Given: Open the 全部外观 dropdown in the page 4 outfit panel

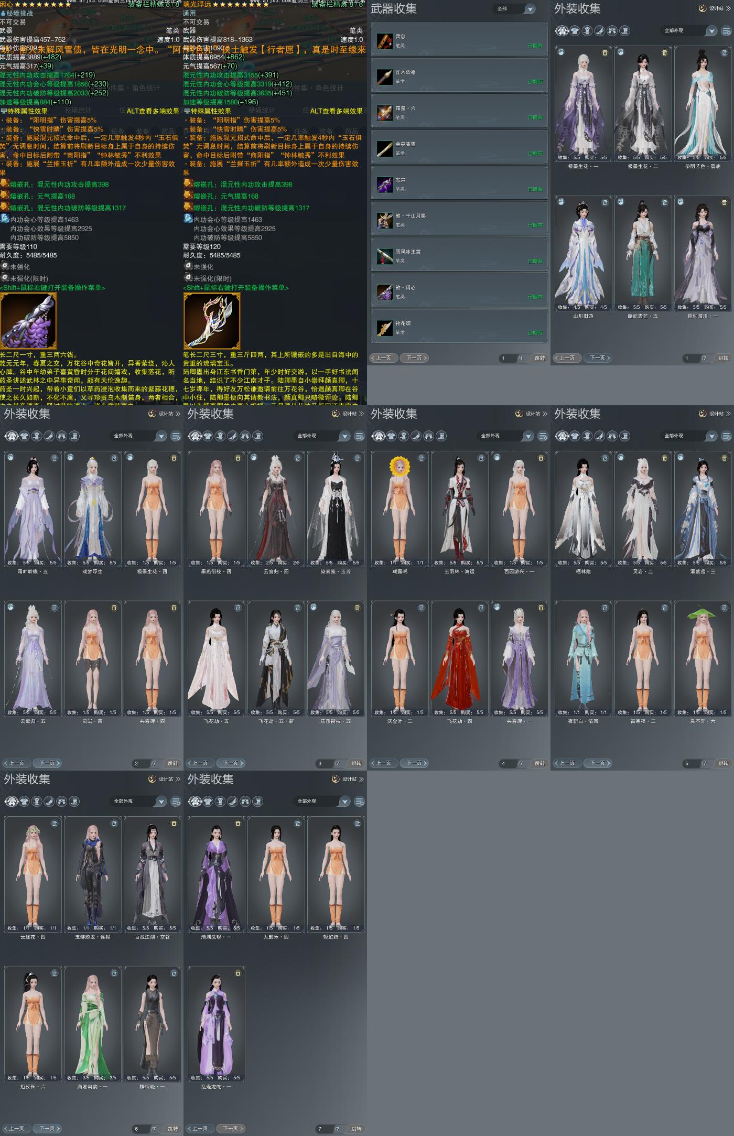Looking at the screenshot, I should pos(505,436).
